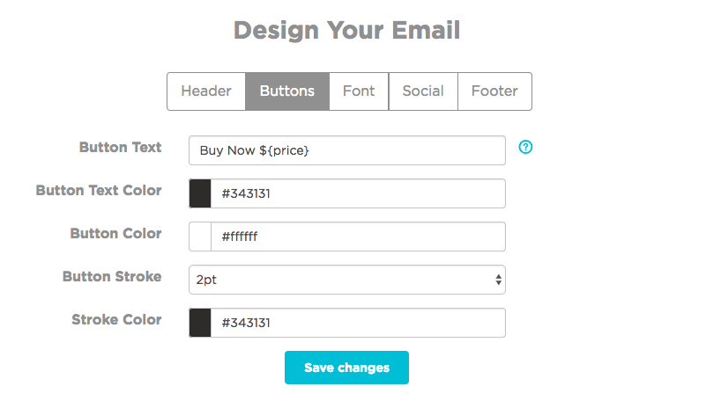Focus the Button Text input field

[346, 150]
